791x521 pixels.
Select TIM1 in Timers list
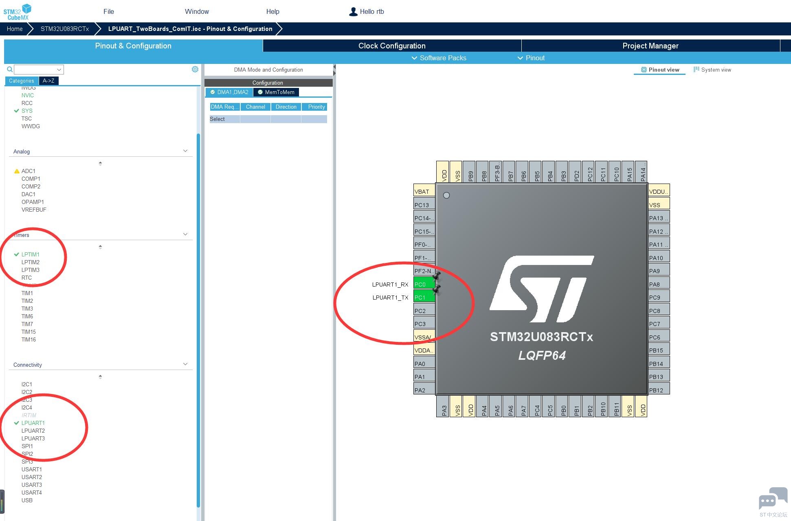pos(27,293)
